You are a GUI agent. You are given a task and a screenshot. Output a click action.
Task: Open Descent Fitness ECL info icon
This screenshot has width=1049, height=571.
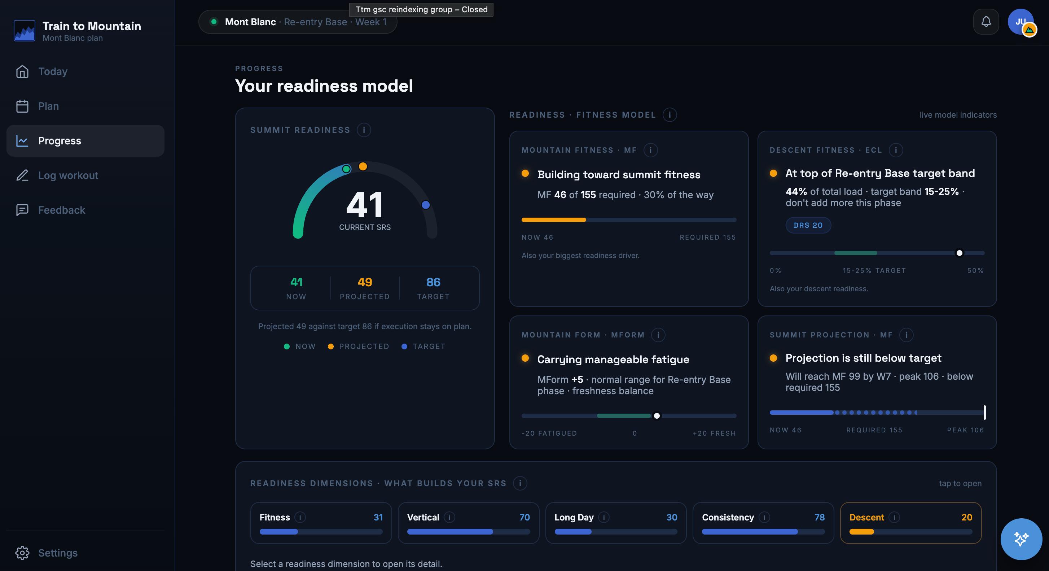click(x=895, y=150)
